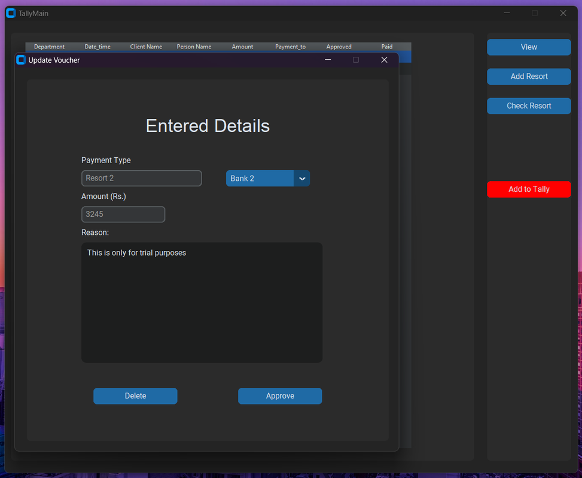Close the Update Voucher window
The width and height of the screenshot is (582, 478).
[384, 60]
